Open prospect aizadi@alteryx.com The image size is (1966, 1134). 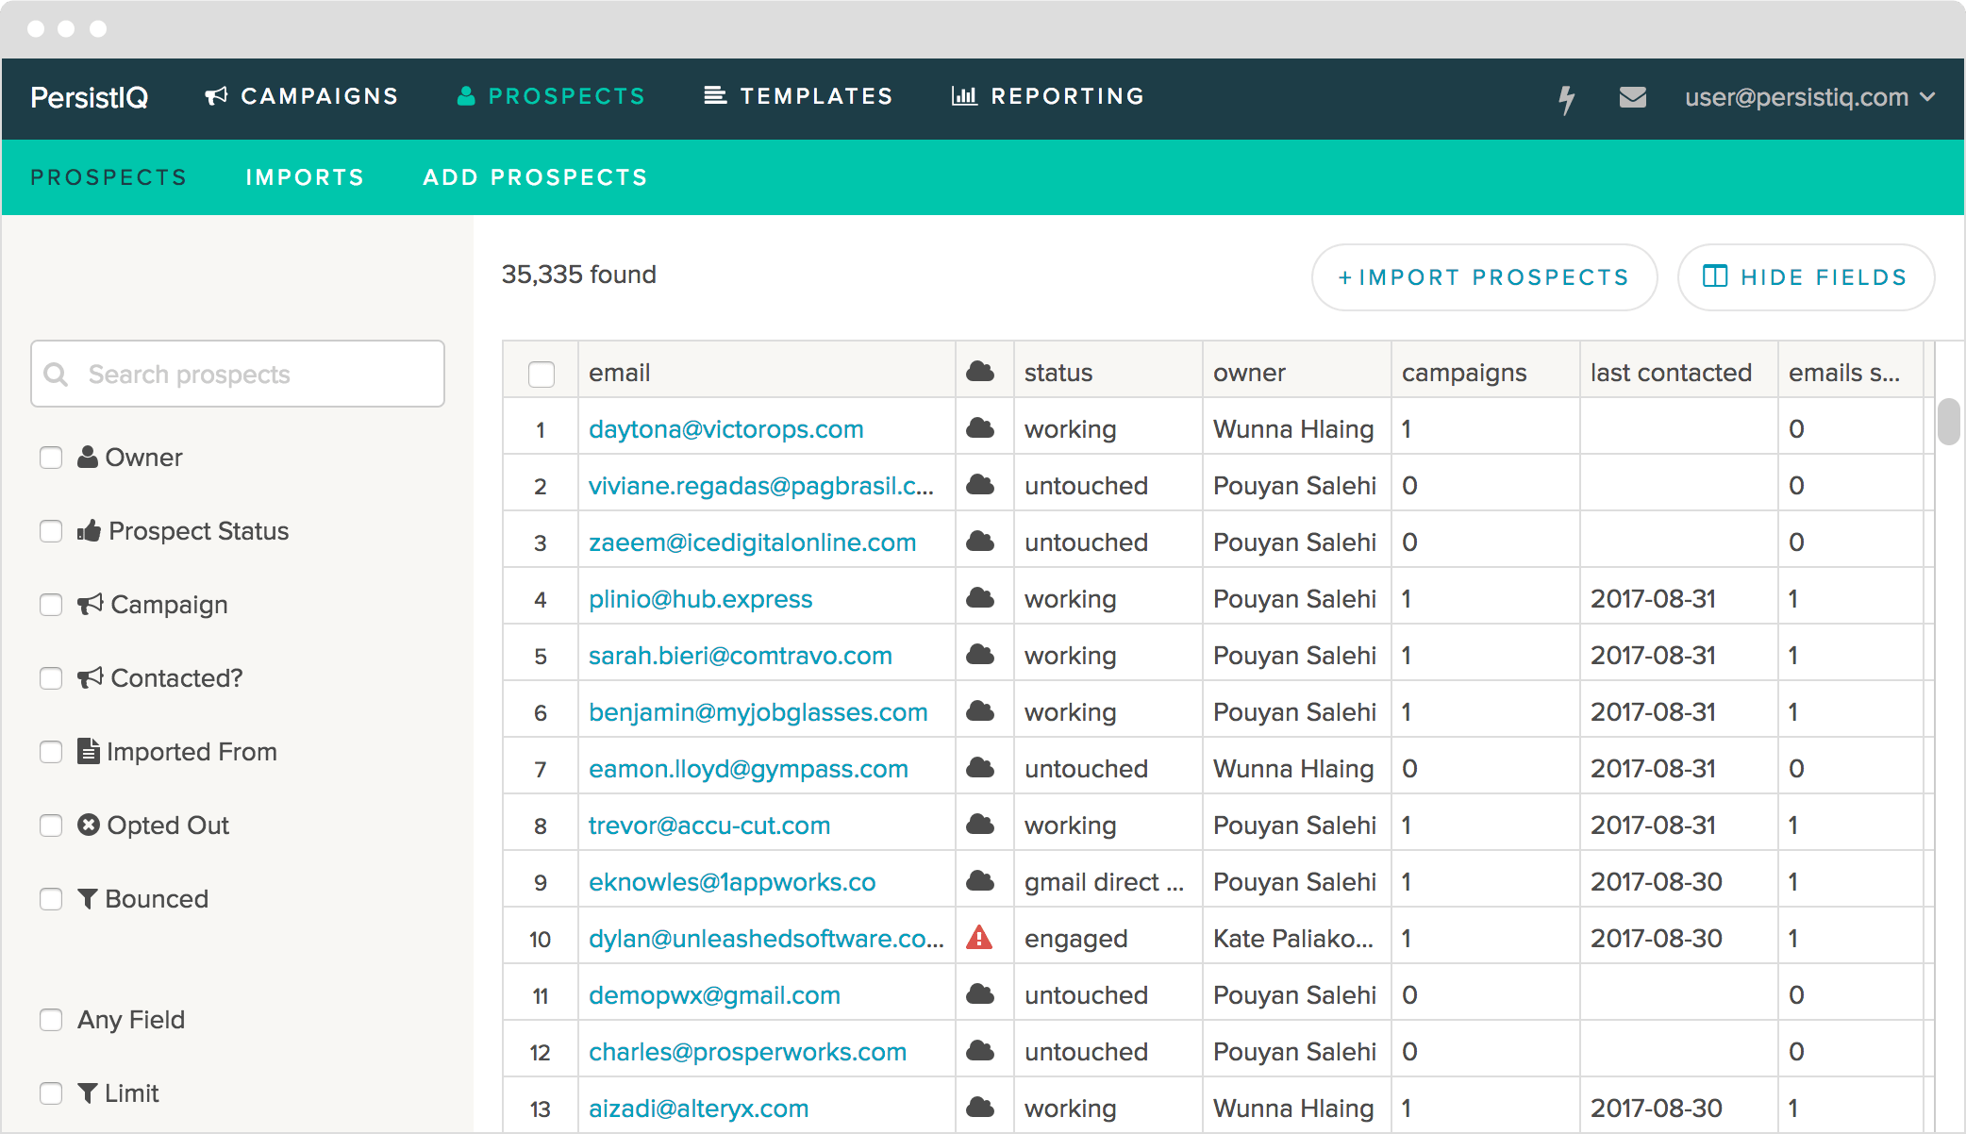[698, 1109]
